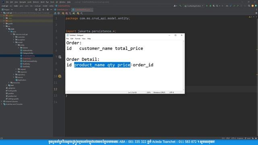
Task: Click the Git commit checkmark icon
Action: click(234, 6)
